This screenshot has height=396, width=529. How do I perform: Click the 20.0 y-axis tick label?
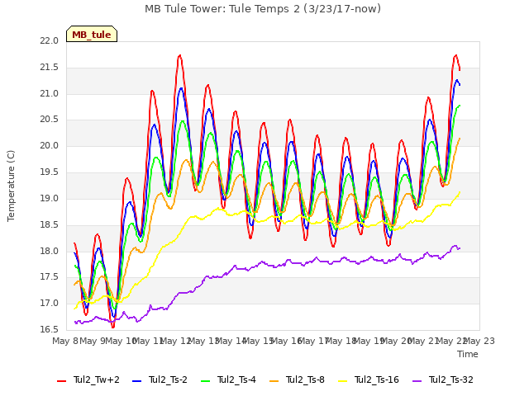point(49,146)
